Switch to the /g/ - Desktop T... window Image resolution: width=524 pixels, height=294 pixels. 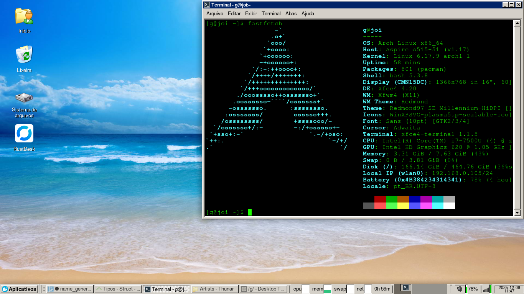click(262, 289)
